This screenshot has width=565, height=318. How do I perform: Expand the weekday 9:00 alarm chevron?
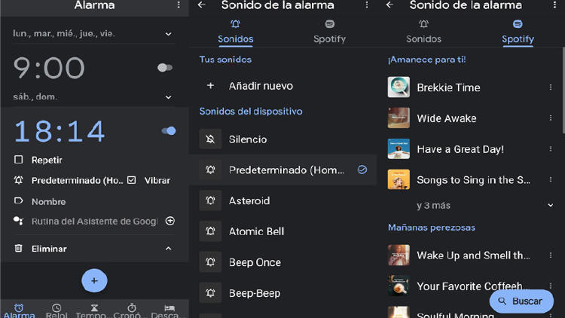(x=168, y=34)
